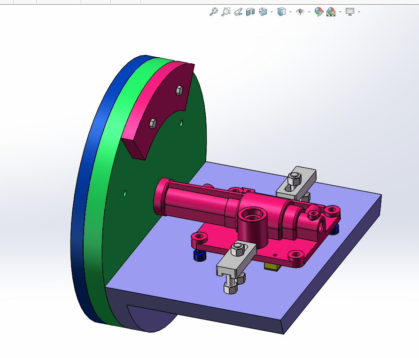Screen dimensions: 419x358
Task: Expand the Apply Scene dropdown arrow
Action: click(x=340, y=12)
